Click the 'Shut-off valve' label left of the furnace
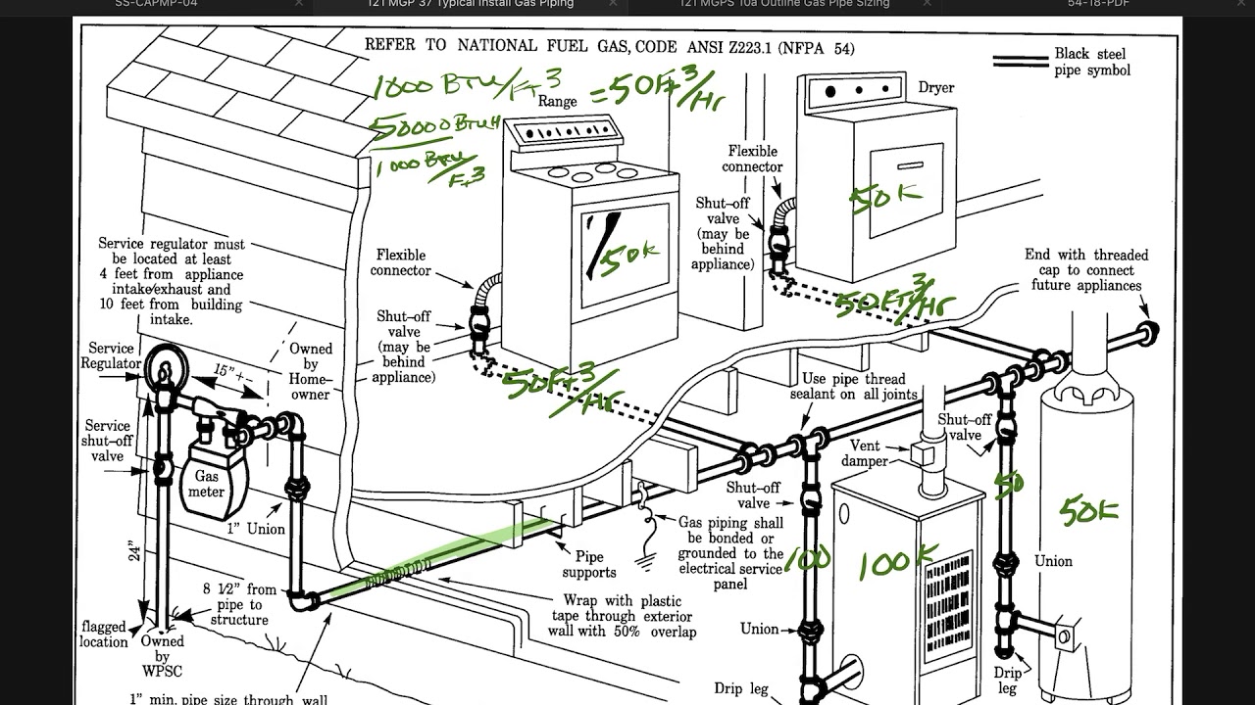Image resolution: width=1255 pixels, height=705 pixels. (x=753, y=495)
